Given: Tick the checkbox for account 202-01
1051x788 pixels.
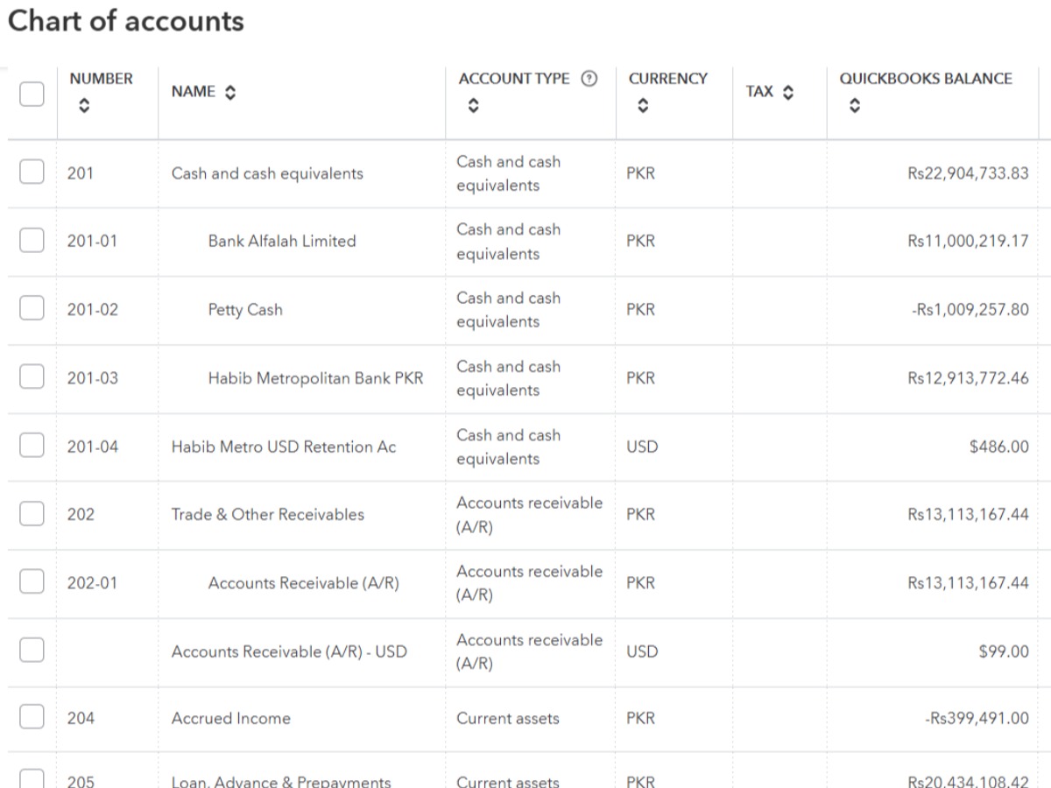Looking at the screenshot, I should tap(32, 582).
